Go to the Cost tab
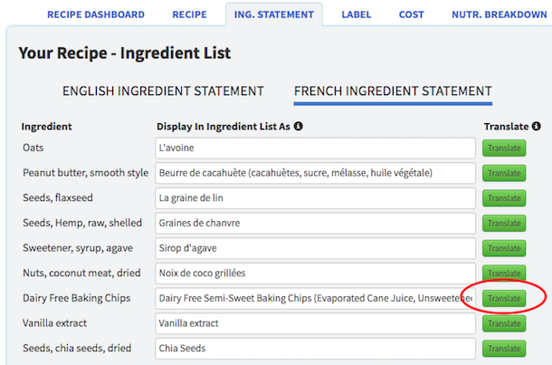 pyautogui.click(x=414, y=14)
